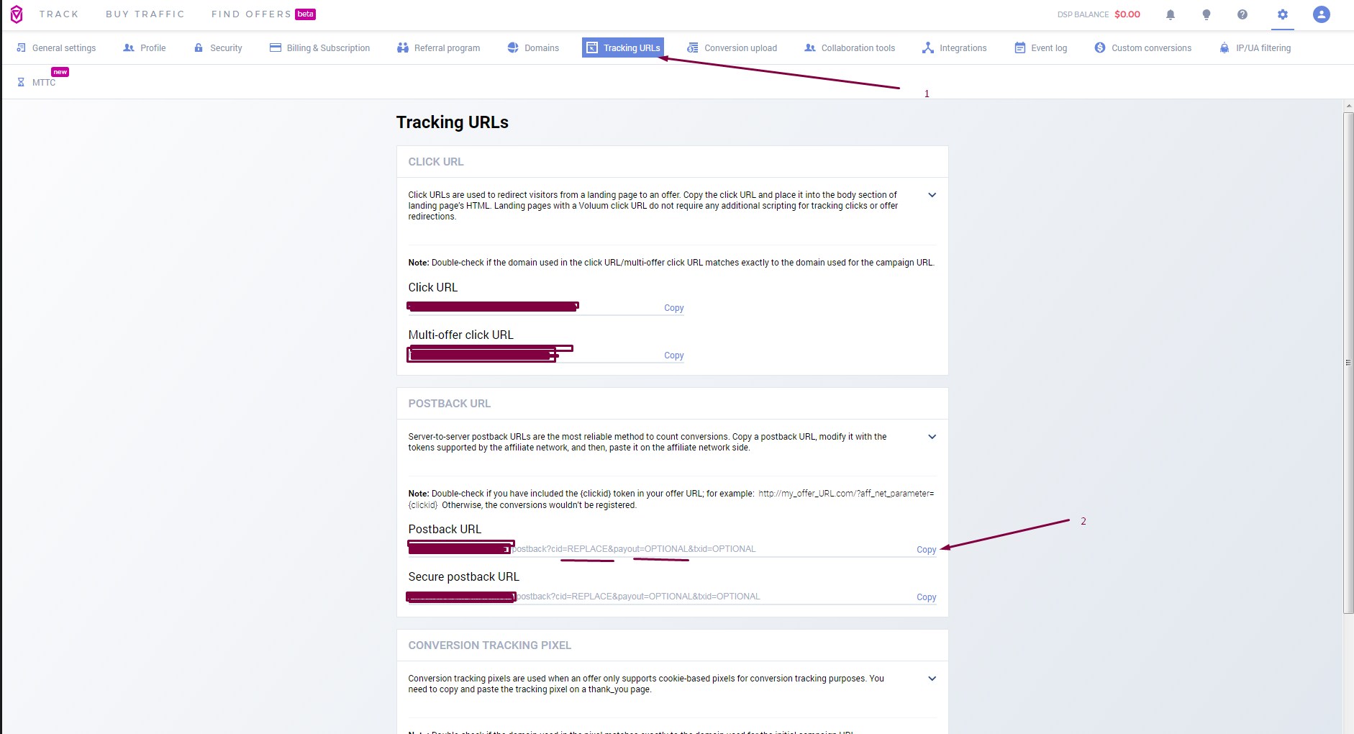The width and height of the screenshot is (1354, 734).
Task: Copy the Multi-offer click URL
Action: click(673, 355)
